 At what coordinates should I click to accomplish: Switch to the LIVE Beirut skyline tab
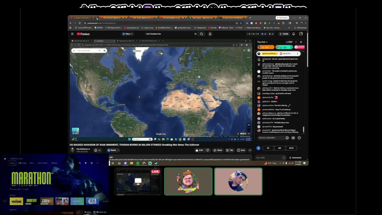(x=173, y=18)
